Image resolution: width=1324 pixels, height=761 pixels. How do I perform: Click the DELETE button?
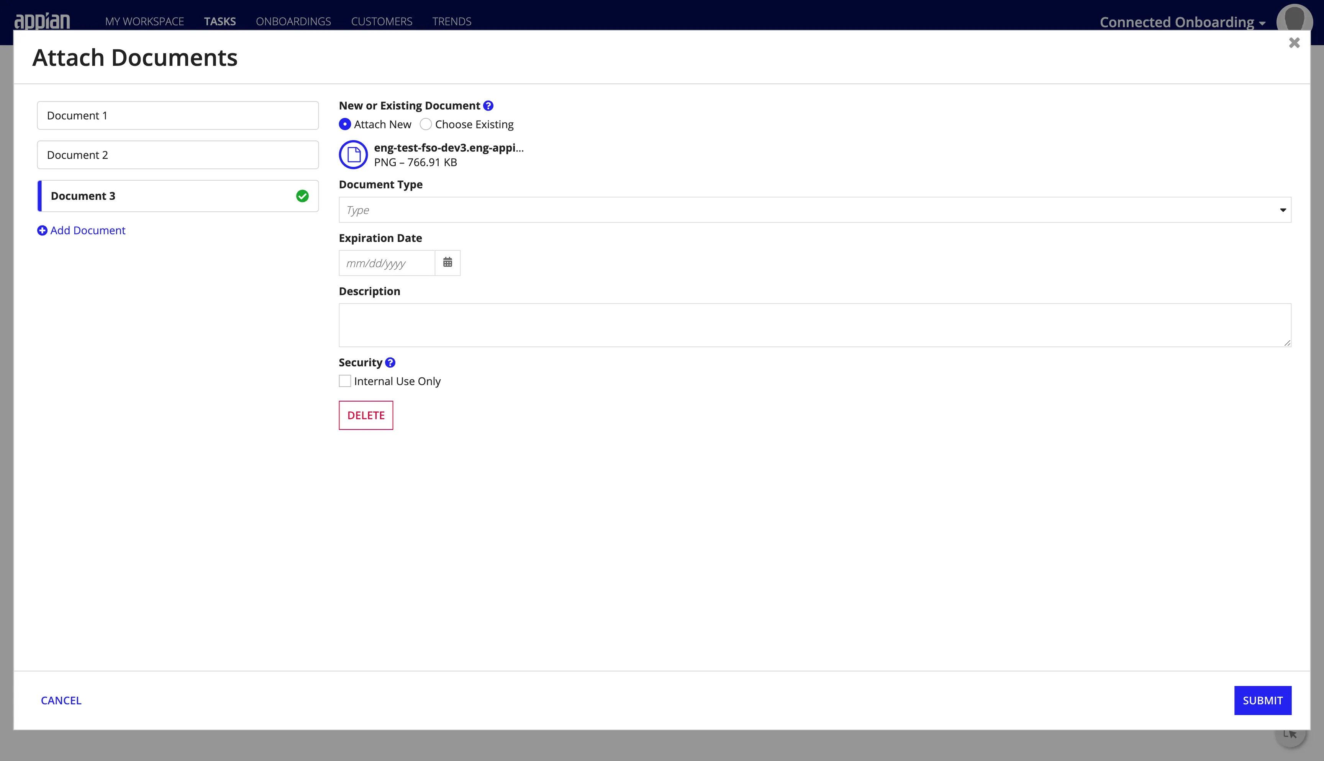pyautogui.click(x=365, y=415)
